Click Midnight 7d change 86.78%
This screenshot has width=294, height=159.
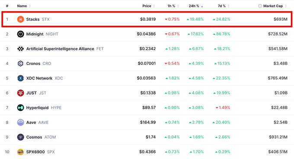pyautogui.click(x=221, y=34)
